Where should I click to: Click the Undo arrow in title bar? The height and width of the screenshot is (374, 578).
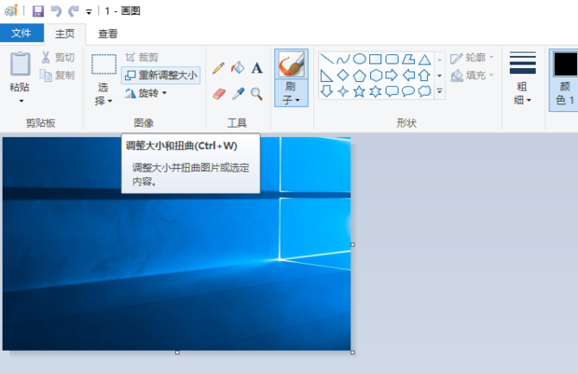(56, 11)
